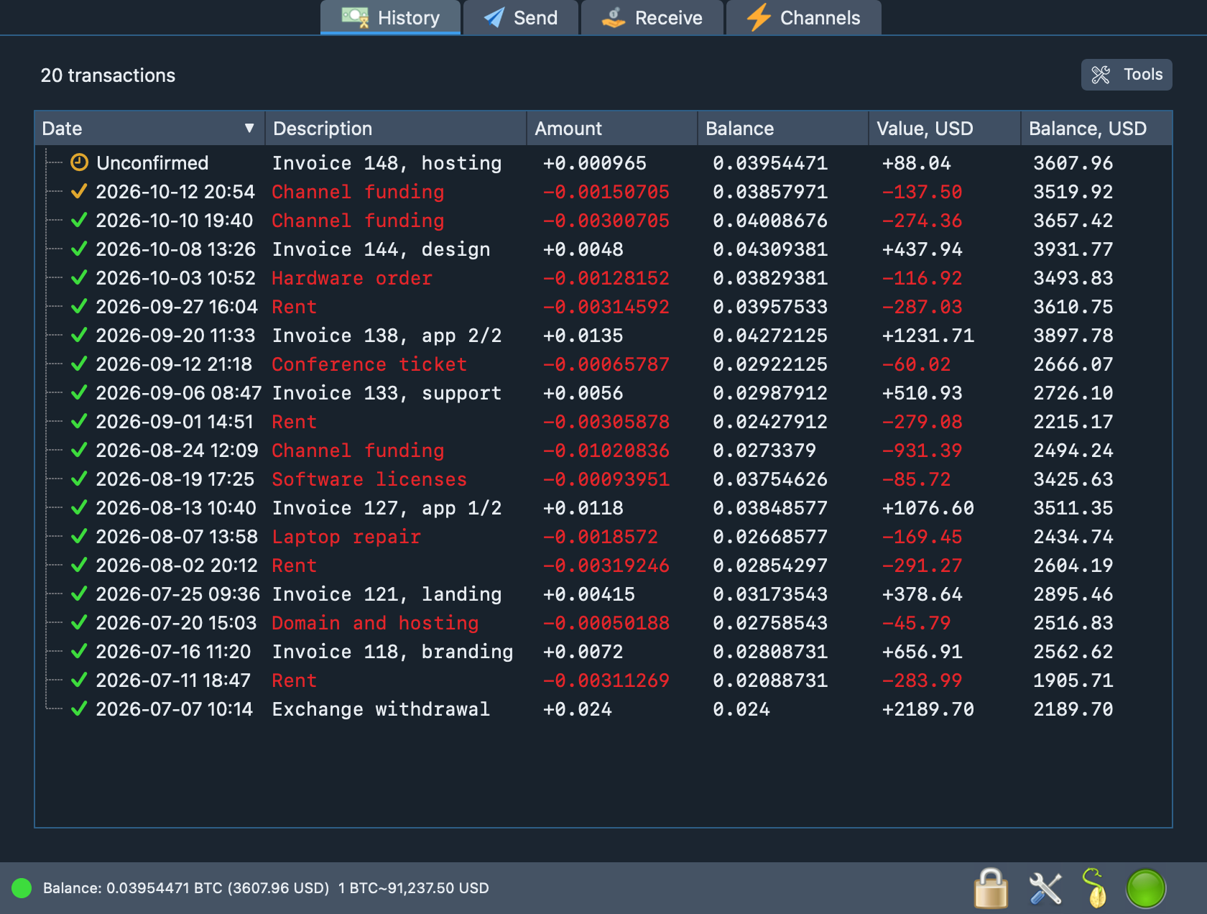The height and width of the screenshot is (914, 1207).
Task: Click checkmark icon for 2026-07-07 10:14 transaction
Action: coord(79,709)
